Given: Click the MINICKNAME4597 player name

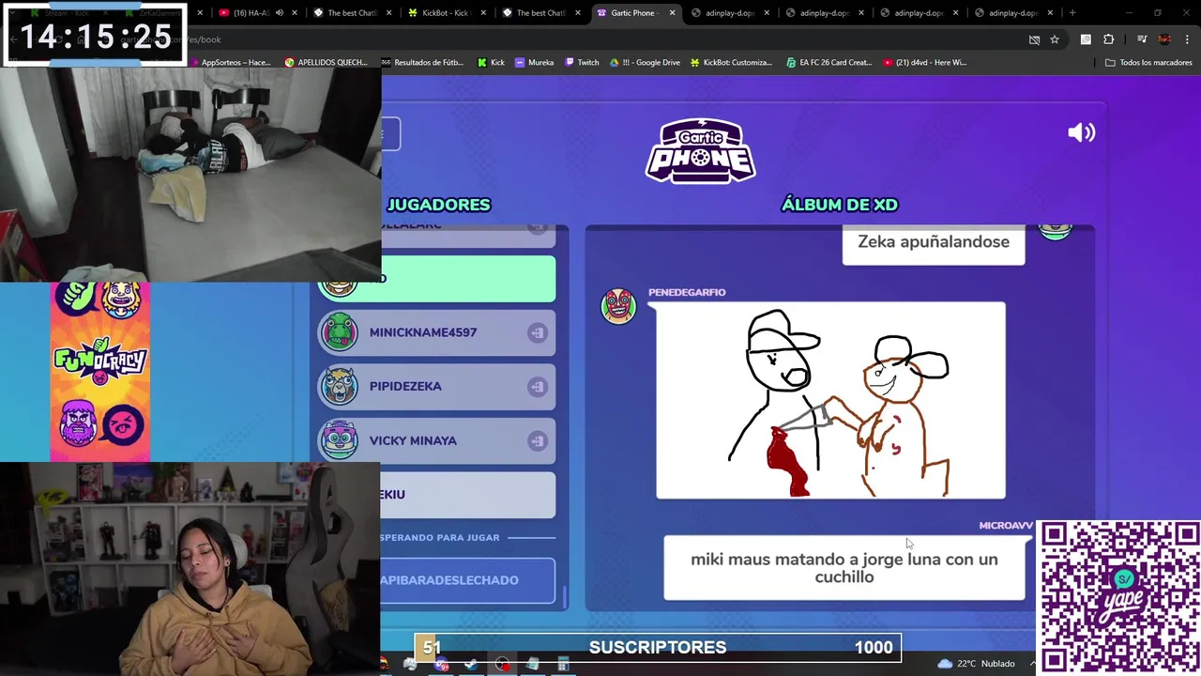Looking at the screenshot, I should pos(422,332).
